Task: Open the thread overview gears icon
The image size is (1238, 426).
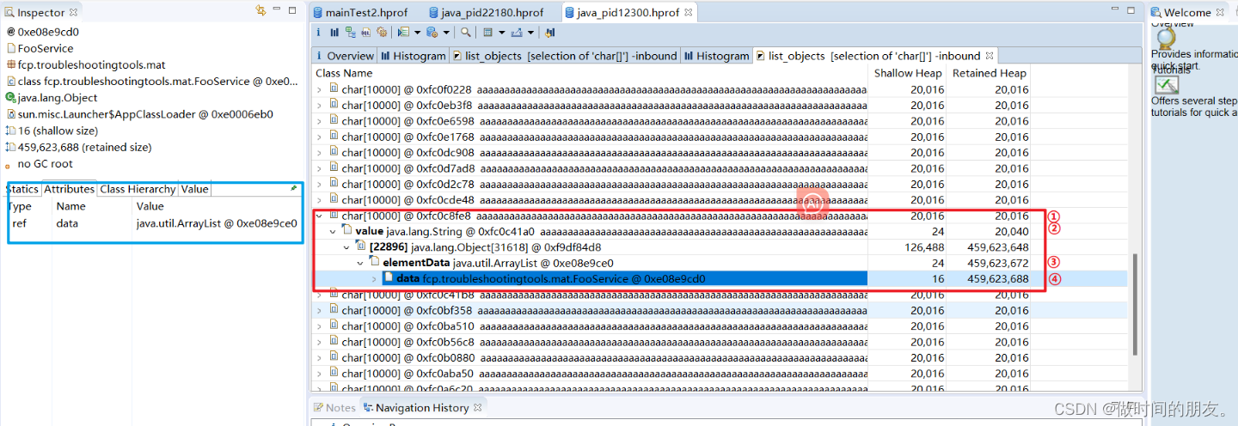Action: 382,32
